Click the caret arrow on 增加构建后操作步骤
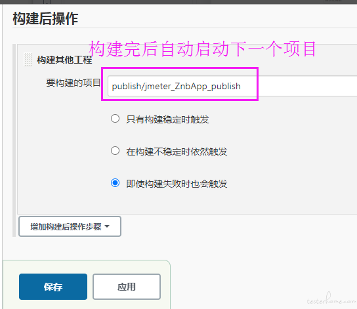Image resolution: width=357 pixels, height=309 pixels. coord(107,226)
